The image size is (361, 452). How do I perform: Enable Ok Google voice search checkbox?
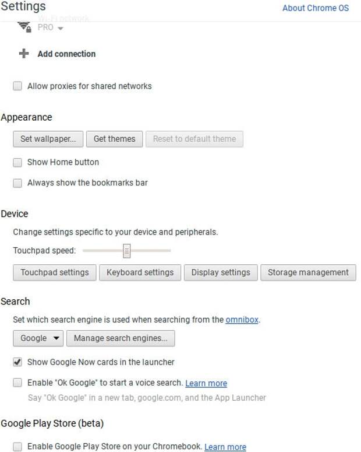click(17, 383)
